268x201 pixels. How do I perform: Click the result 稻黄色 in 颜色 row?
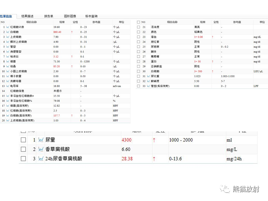point(198,32)
